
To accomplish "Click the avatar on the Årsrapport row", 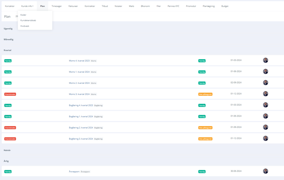I will pos(265,171).
